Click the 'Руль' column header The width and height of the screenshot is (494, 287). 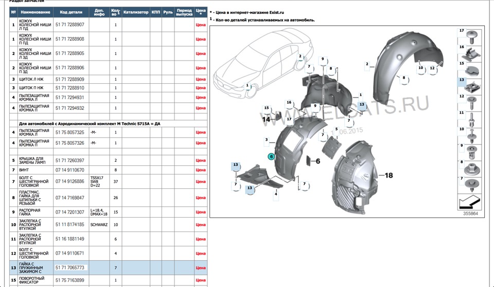[168, 12]
